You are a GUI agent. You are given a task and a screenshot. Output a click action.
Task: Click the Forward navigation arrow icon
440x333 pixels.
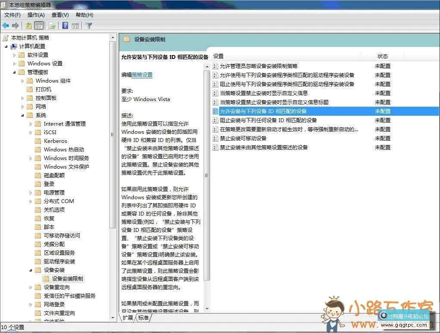pyautogui.click(x=15, y=25)
